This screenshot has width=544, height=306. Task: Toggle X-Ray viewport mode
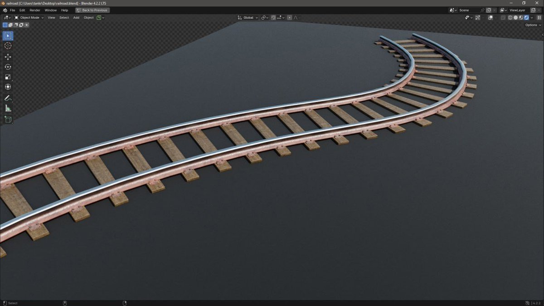pos(503,17)
